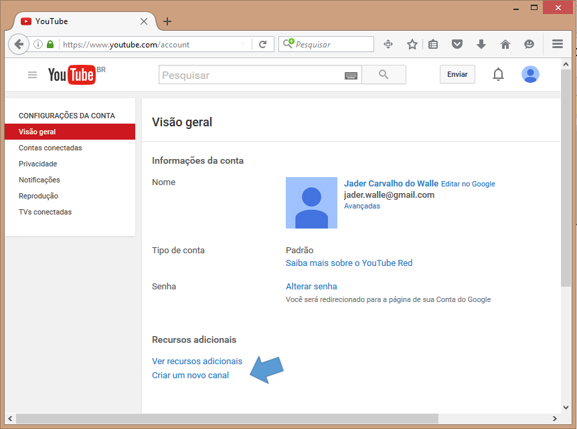Open a new tab with plus button
This screenshot has height=429, width=577.
pyautogui.click(x=167, y=21)
